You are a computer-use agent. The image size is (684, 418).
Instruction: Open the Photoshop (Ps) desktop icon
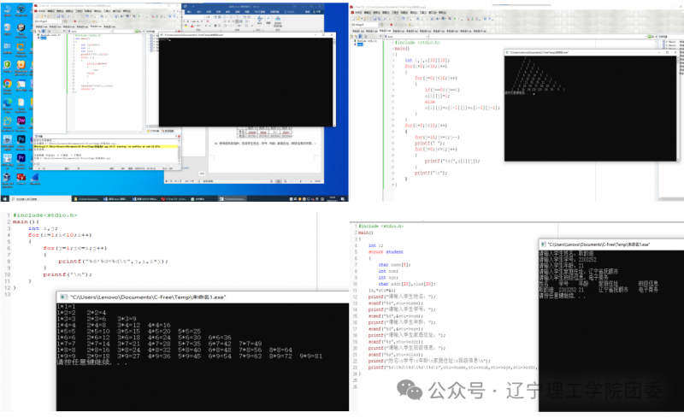(21, 139)
